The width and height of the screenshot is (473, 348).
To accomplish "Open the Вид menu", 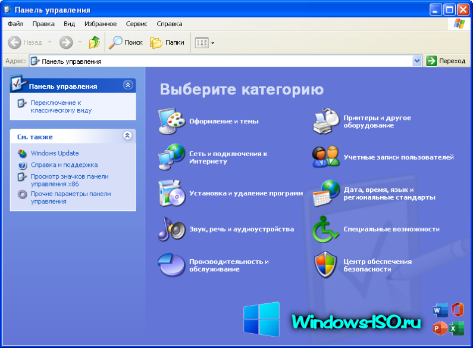I will click(x=70, y=24).
